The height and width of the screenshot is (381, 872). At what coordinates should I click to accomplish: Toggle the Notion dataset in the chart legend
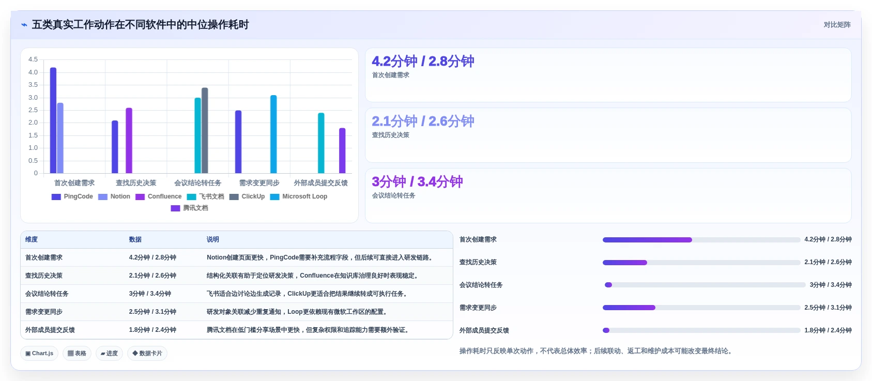click(114, 196)
